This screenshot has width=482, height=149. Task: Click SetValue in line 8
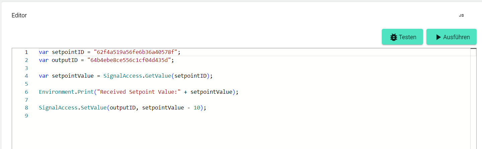tap(94, 108)
